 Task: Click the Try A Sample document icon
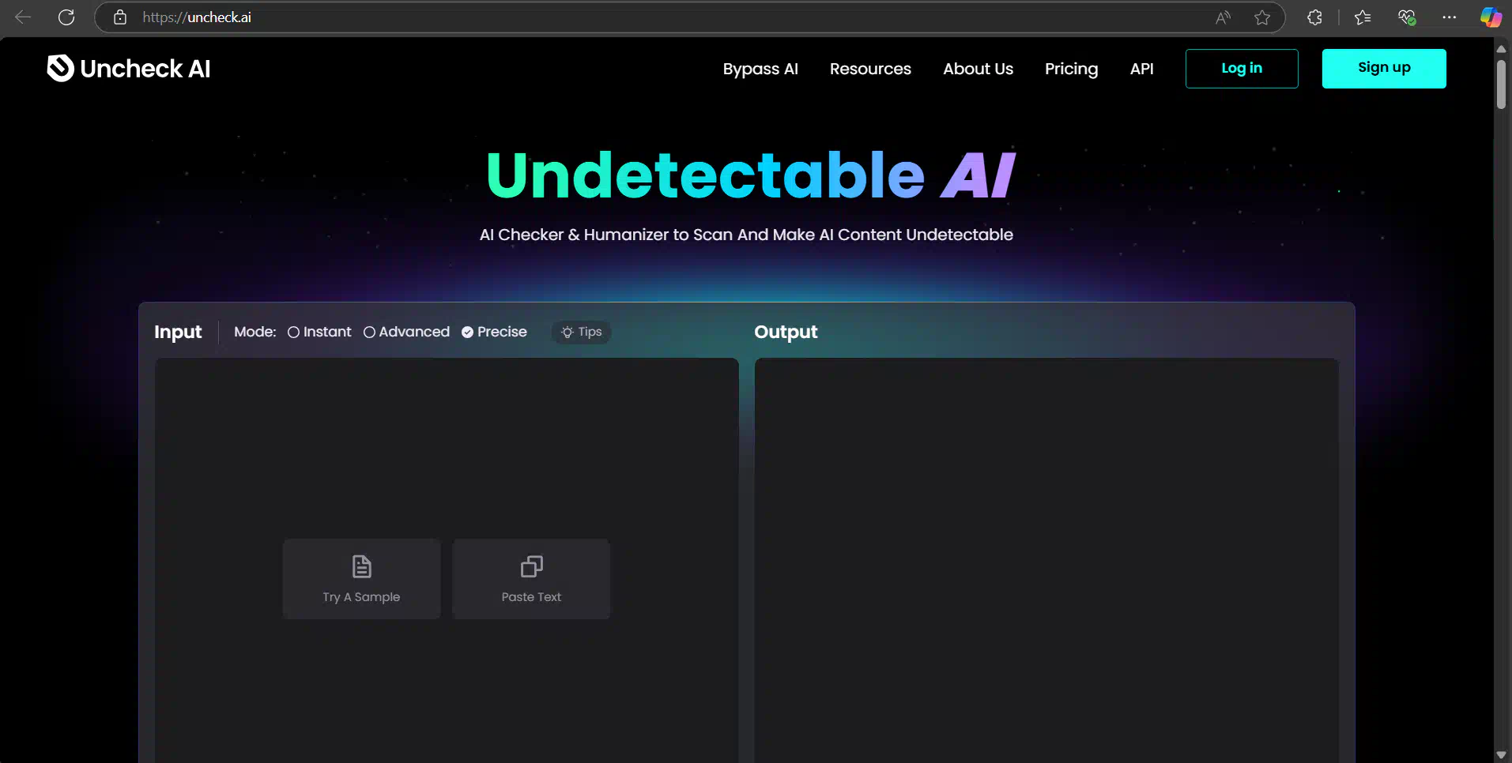click(x=361, y=566)
